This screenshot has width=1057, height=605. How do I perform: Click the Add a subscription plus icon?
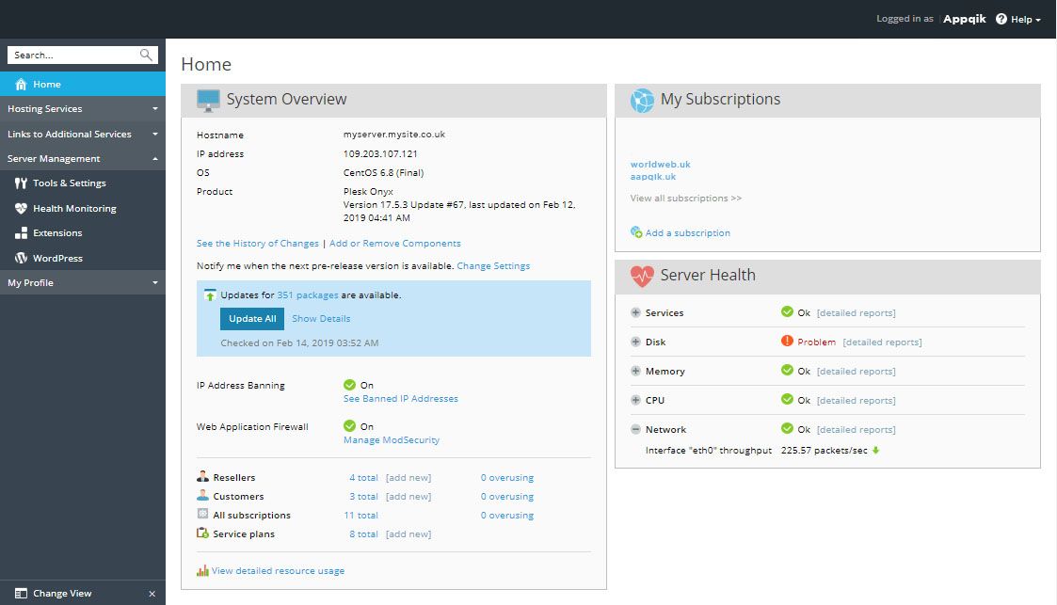[x=636, y=232]
